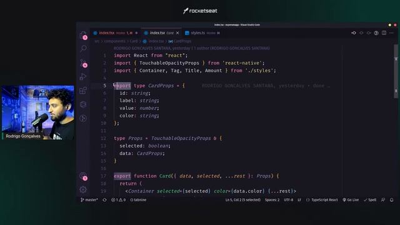The image size is (400, 225).
Task: Open the hexagon extension view in activity bar
Action: click(83, 104)
